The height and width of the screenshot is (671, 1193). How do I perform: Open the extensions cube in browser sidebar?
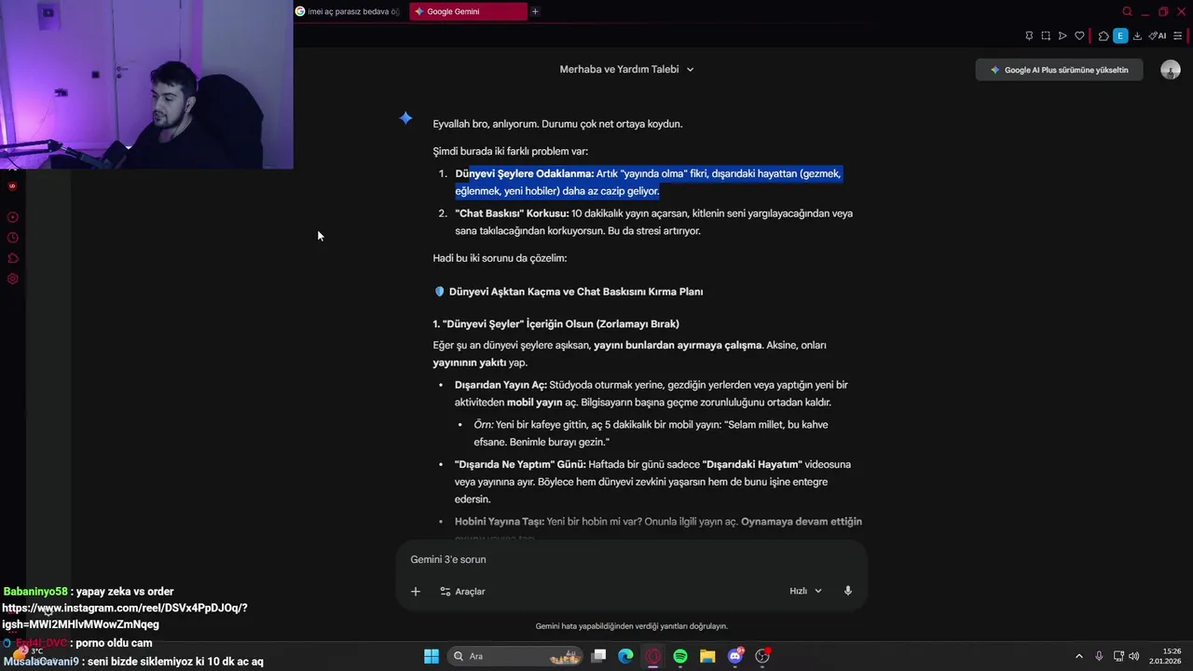click(x=13, y=258)
